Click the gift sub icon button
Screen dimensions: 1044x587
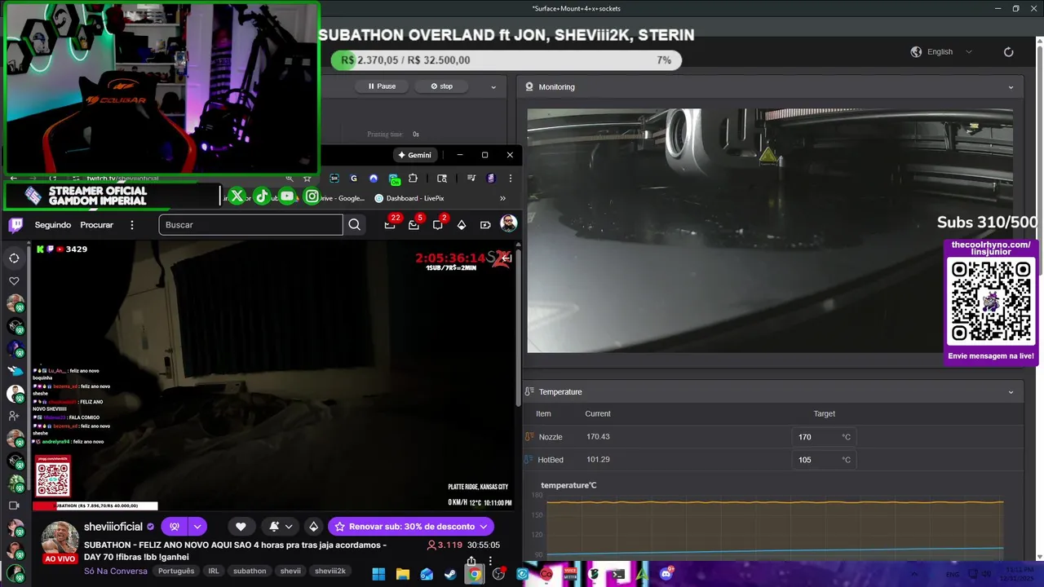point(174,527)
